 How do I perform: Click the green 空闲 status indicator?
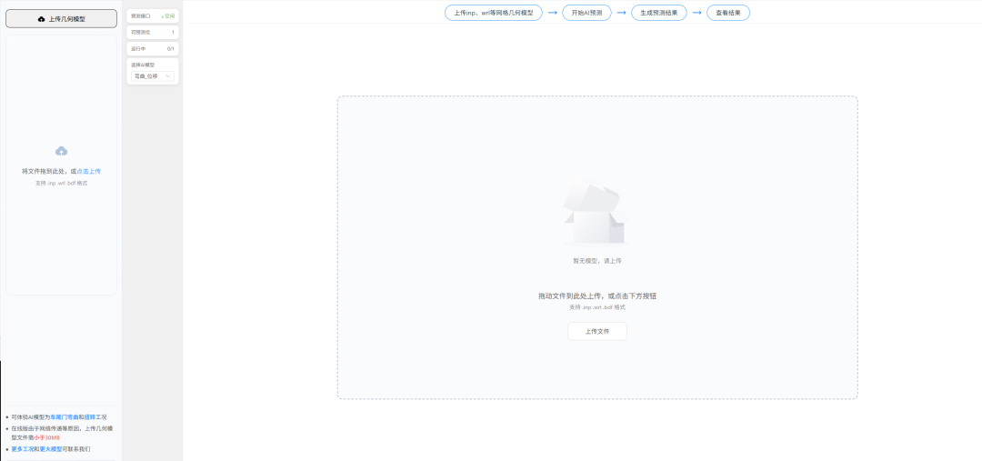click(168, 16)
